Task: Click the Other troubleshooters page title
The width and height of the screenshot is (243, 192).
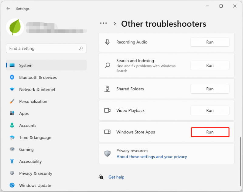Action: tap(164, 24)
